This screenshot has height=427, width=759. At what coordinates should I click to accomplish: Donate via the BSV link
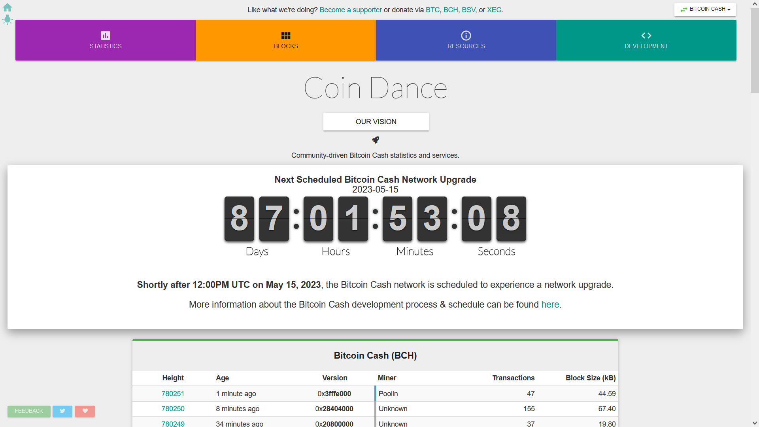468,10
